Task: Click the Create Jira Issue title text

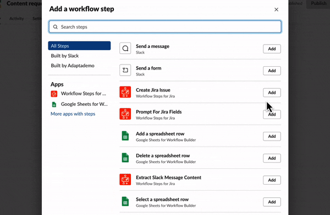Action: [x=153, y=90]
